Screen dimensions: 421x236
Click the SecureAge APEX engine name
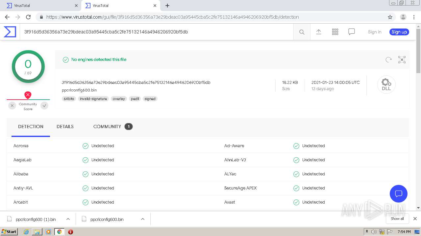[x=240, y=188]
